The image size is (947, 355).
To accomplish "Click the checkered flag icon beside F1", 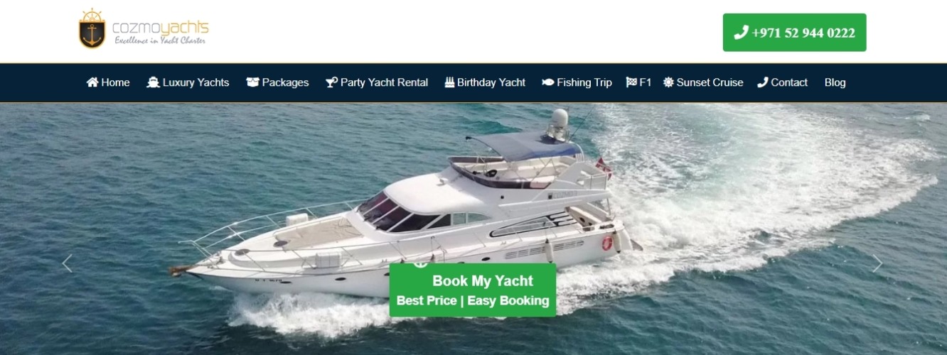I will pos(631,82).
